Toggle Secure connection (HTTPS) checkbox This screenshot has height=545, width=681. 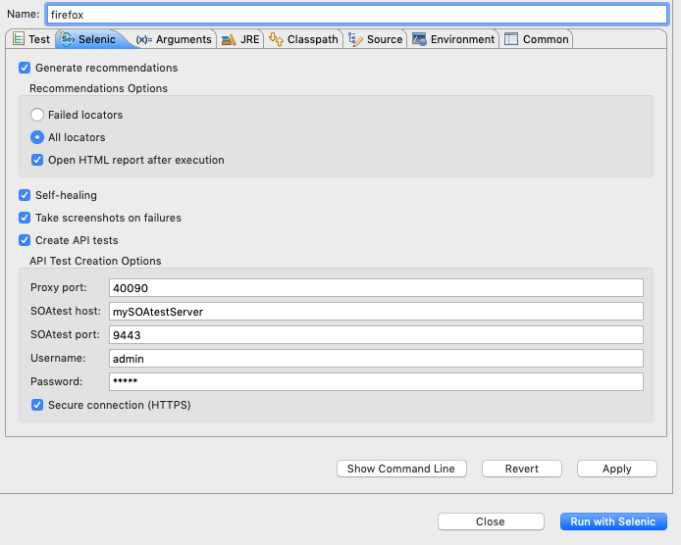tap(37, 405)
